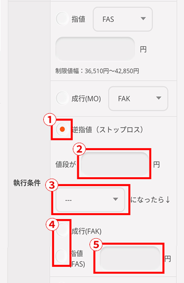Select the 指値 radio button beside FAS
Image resolution: width=184 pixels, height=283 pixels.
pyautogui.click(x=63, y=19)
